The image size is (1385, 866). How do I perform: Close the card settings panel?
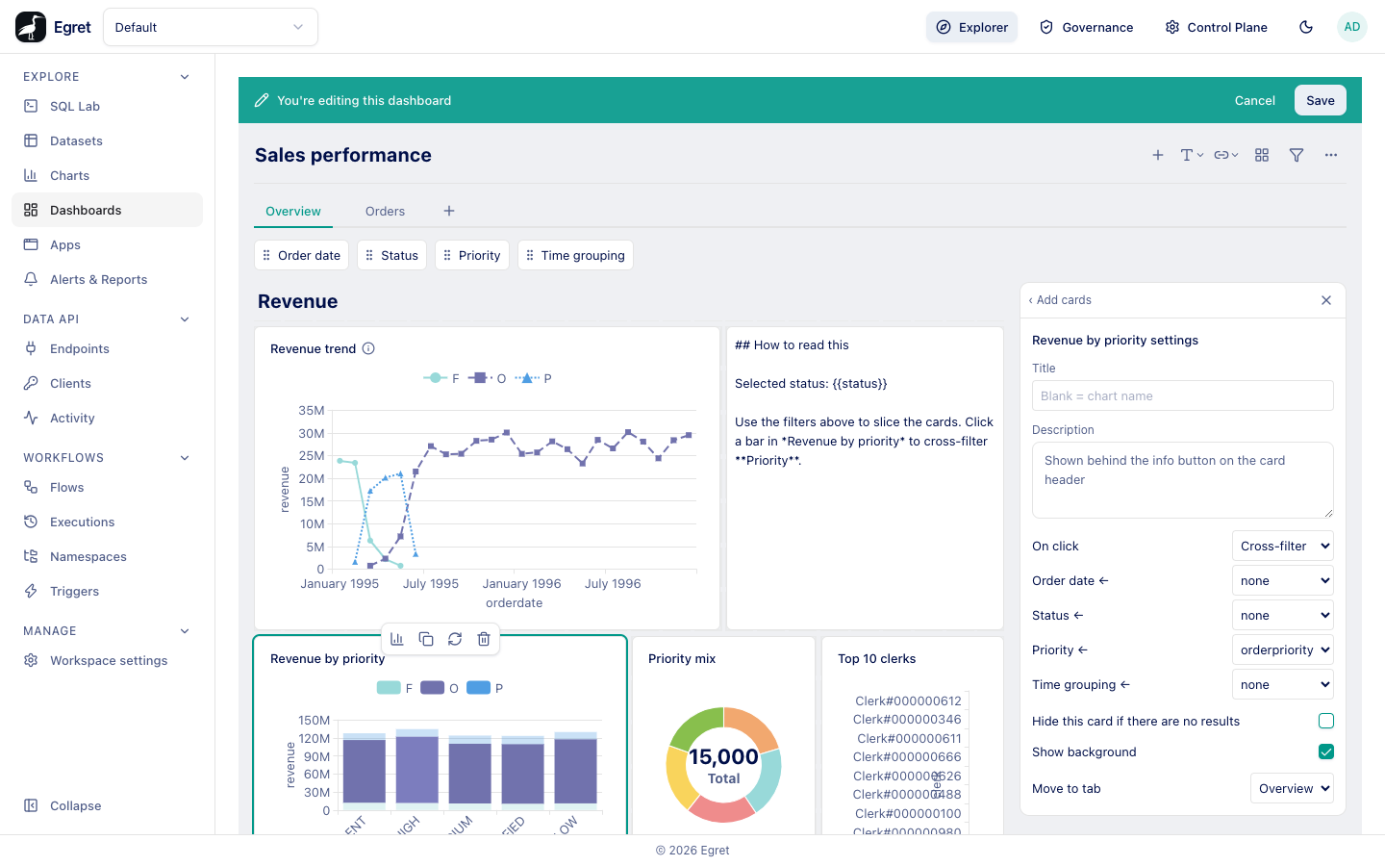(1326, 300)
